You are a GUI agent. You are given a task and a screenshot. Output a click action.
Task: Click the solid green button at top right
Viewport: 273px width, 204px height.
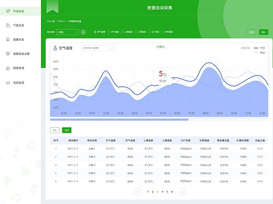click(x=264, y=32)
